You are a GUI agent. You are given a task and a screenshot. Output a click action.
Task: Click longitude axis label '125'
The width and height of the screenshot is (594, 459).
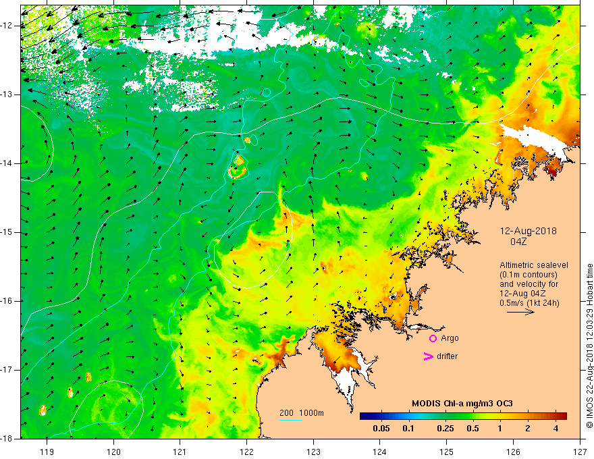pyautogui.click(x=447, y=452)
